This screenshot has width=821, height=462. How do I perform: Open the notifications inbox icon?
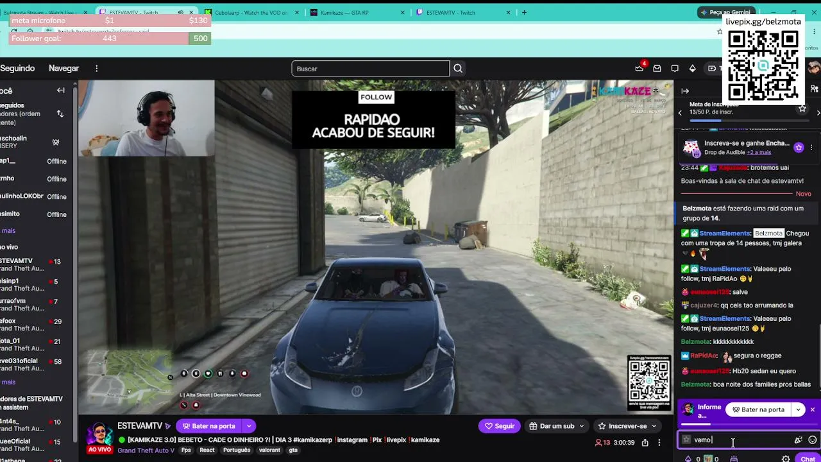click(x=657, y=69)
